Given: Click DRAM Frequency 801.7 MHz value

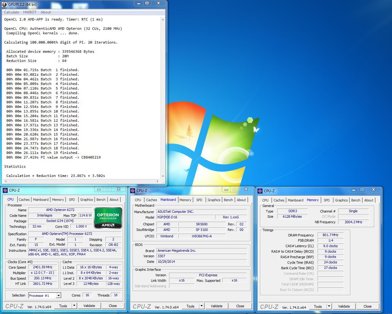Looking at the screenshot, I should point(330,235).
